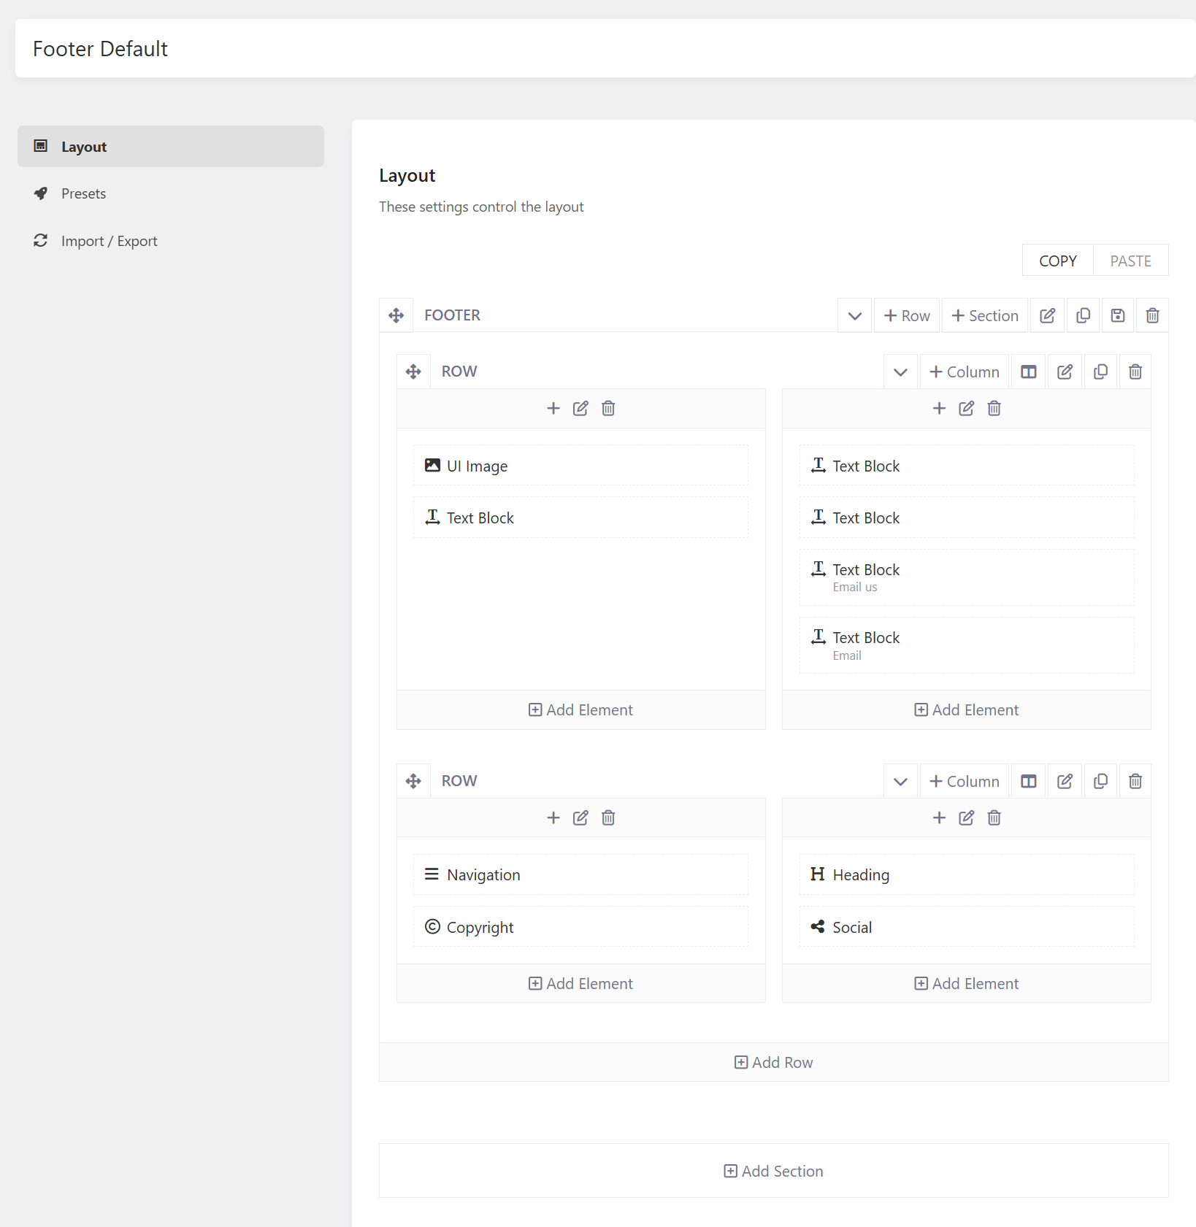The image size is (1196, 1227).
Task: Duplicate the first ROW
Action: click(1100, 372)
